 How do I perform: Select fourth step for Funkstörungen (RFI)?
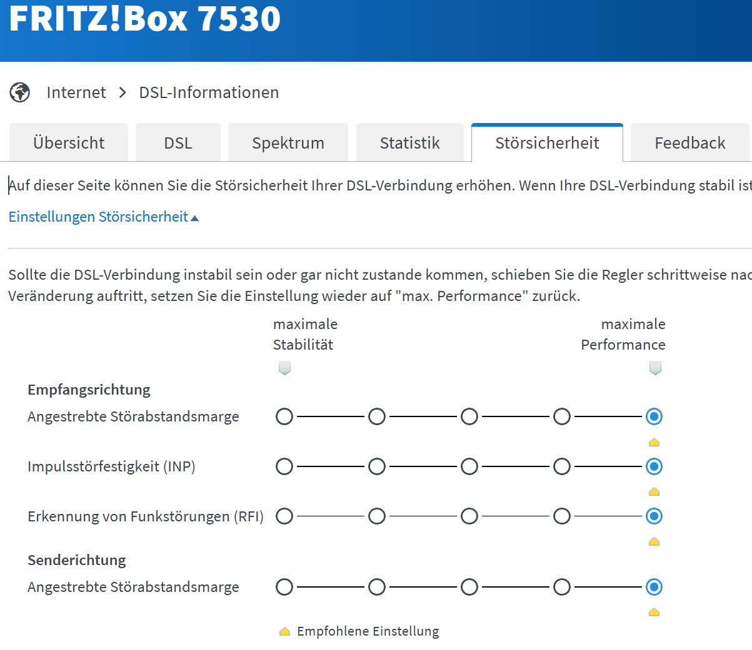(562, 516)
